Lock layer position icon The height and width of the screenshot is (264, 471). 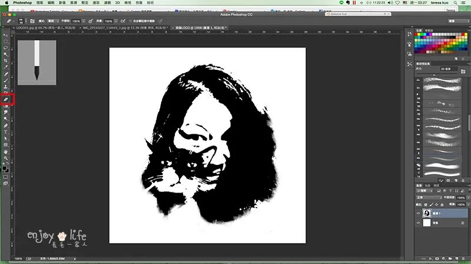pyautogui.click(x=436, y=205)
